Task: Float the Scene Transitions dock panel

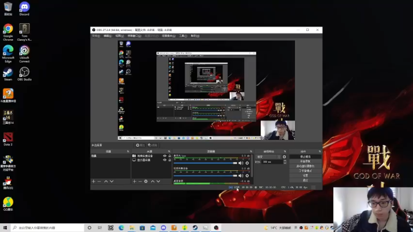Action: coord(285,152)
